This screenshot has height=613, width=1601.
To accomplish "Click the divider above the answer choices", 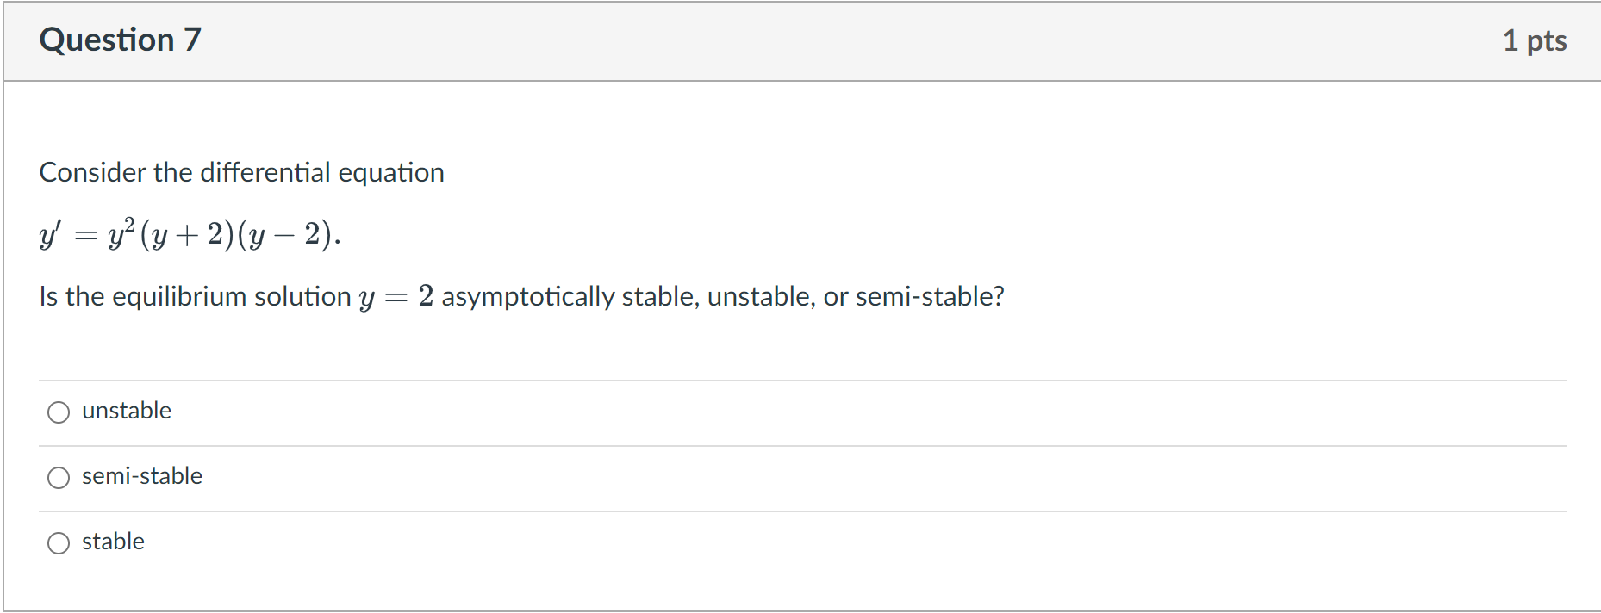I will (x=800, y=378).
